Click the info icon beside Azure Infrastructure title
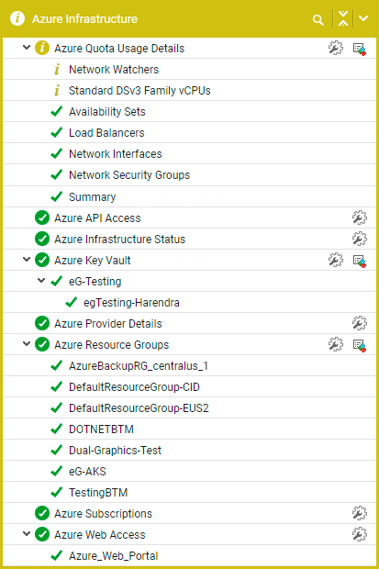 [17, 18]
